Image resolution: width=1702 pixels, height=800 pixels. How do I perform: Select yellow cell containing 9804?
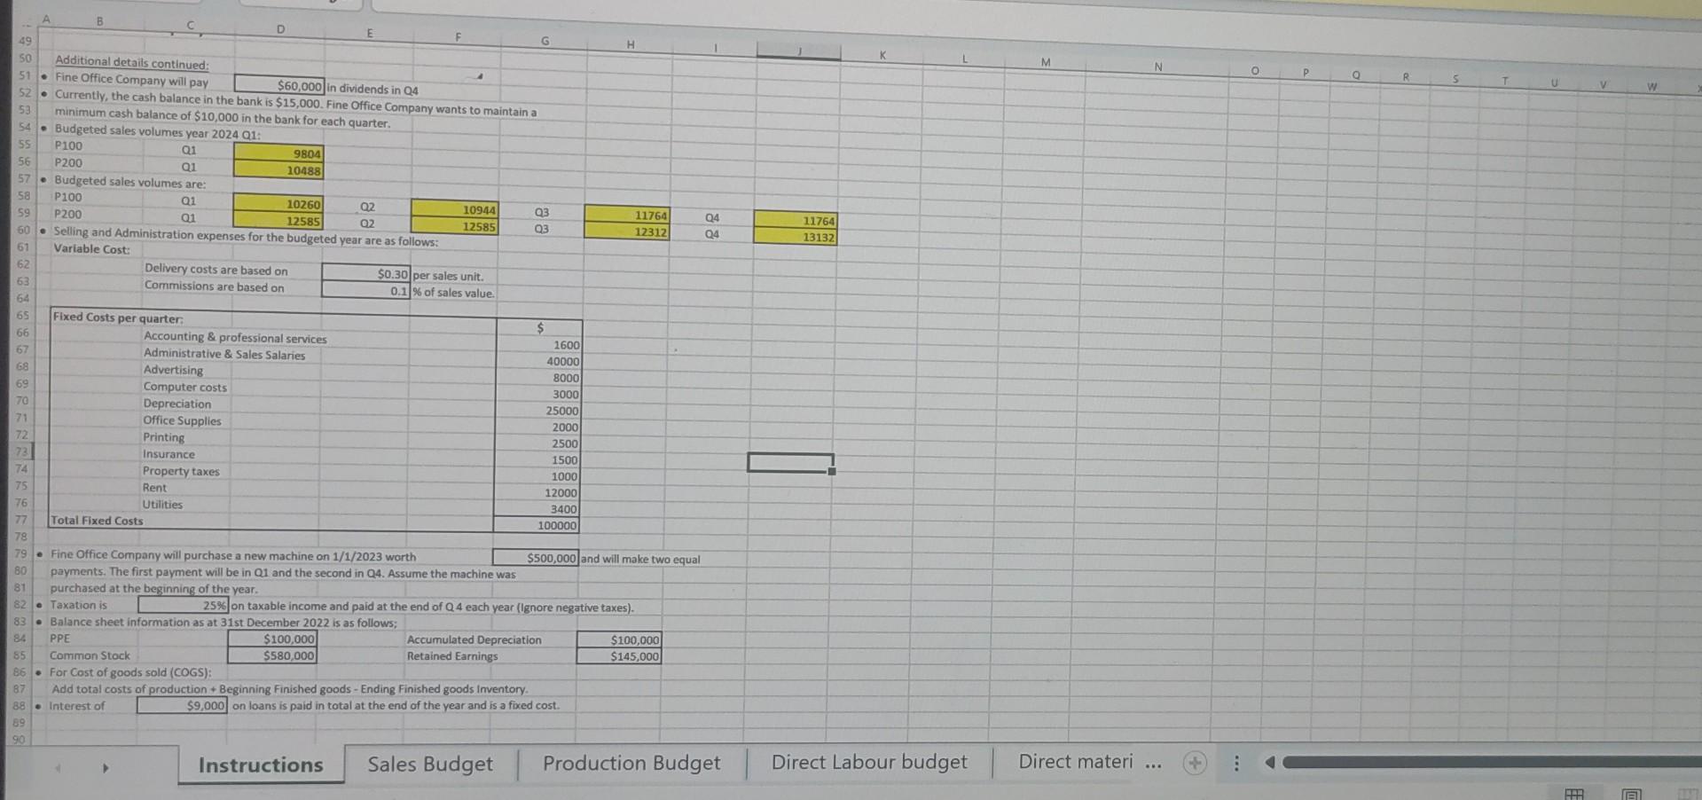[x=278, y=153]
